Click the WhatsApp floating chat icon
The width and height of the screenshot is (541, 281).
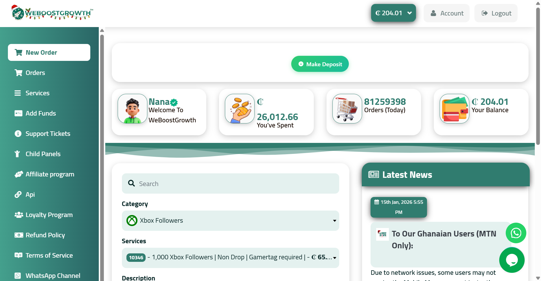coord(516,233)
